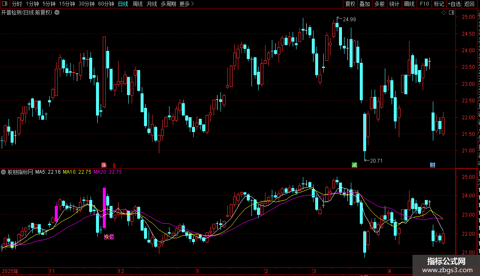
Task: Click the 2025年 label on time axis
Action: click(x=10, y=271)
